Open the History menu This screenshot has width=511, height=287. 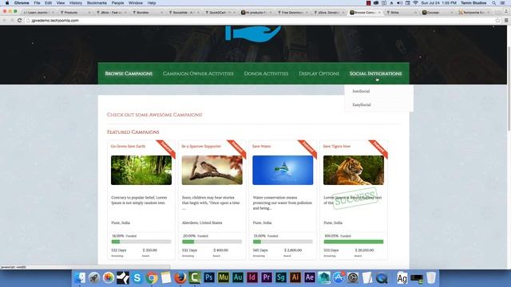tap(76, 3)
